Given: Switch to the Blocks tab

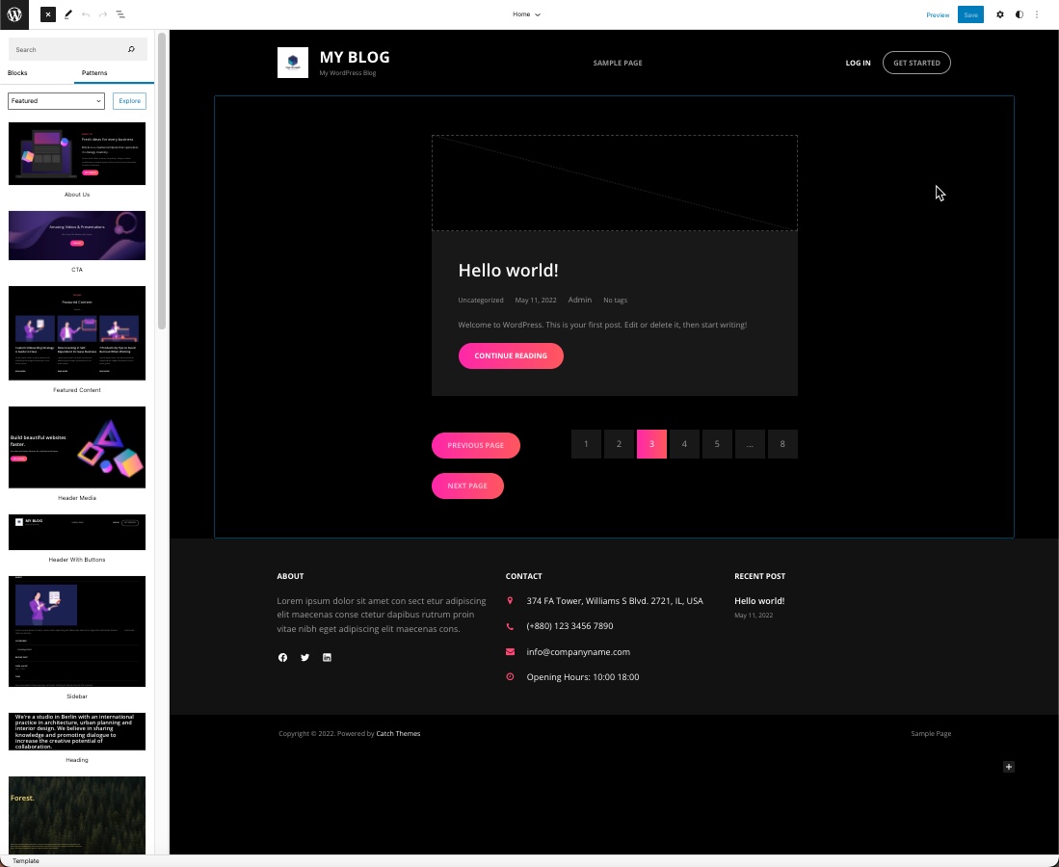Looking at the screenshot, I should 17,73.
